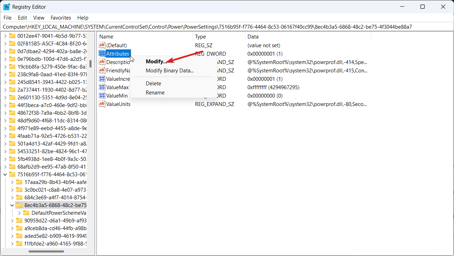
Task: Select the Attributes DWORD value icon
Action: point(102,54)
